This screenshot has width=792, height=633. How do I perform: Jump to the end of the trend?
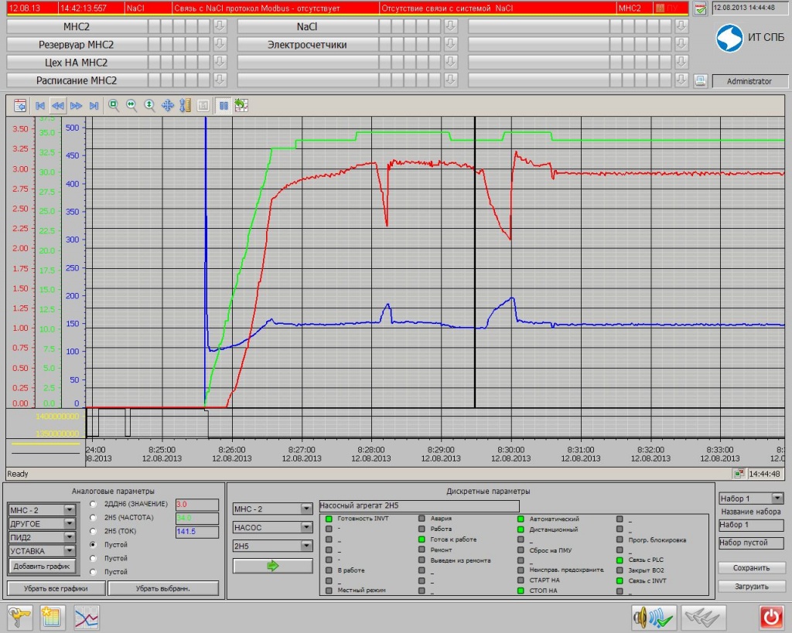coord(94,105)
